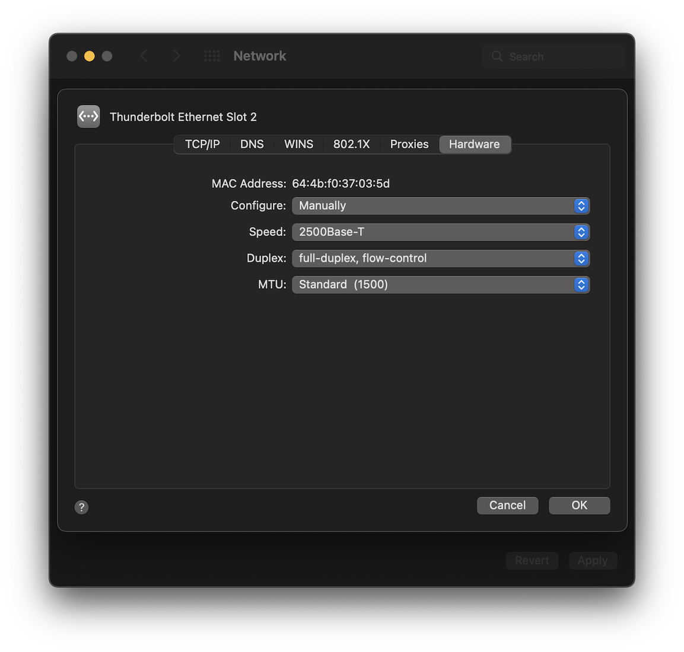Click the Speed: label
This screenshot has height=652, width=684.
268,232
